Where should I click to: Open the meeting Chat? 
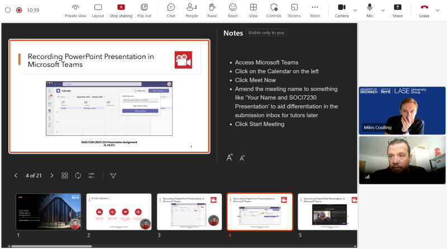point(171,11)
